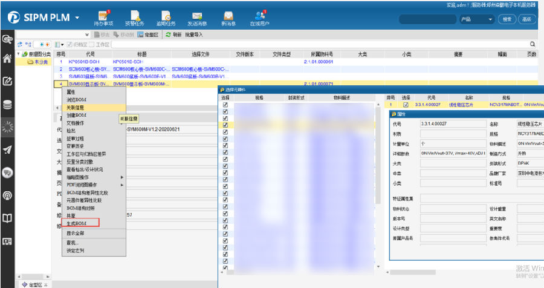Viewport: 544px width, 288px height.
Task: Click the 刷新 refresh button
Action: click(173, 35)
